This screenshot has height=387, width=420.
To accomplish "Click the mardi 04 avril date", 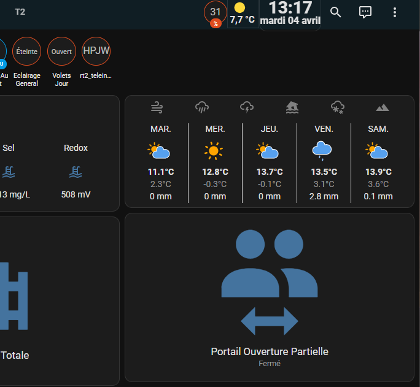I will click(290, 21).
